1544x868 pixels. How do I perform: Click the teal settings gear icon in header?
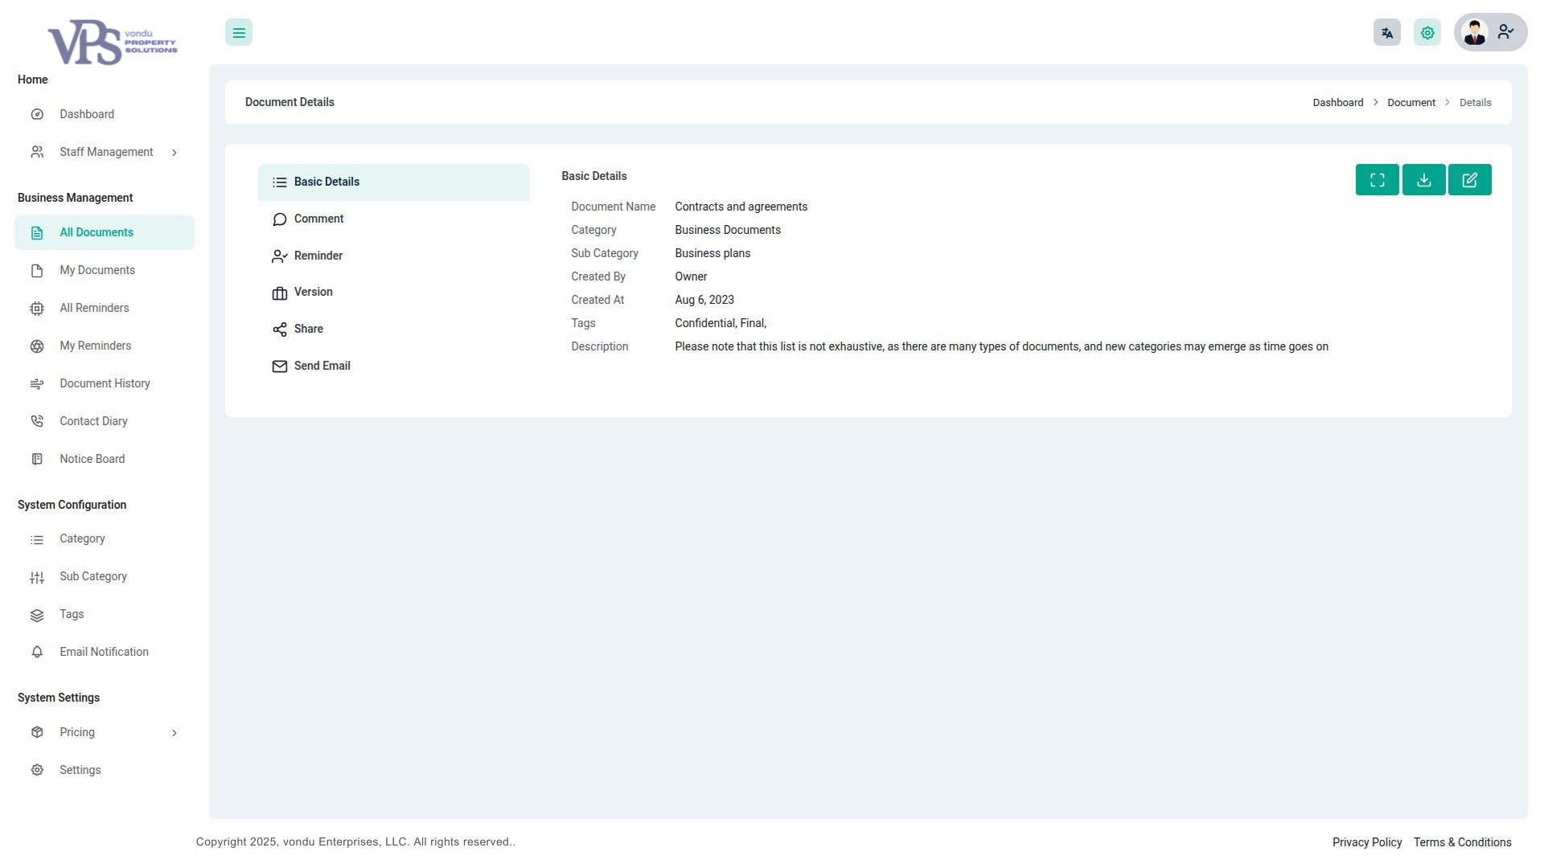tap(1427, 33)
